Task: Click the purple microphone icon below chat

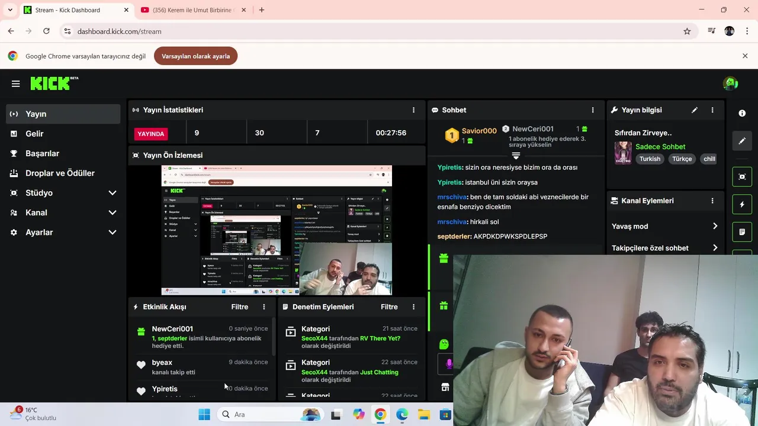Action: tap(447, 364)
